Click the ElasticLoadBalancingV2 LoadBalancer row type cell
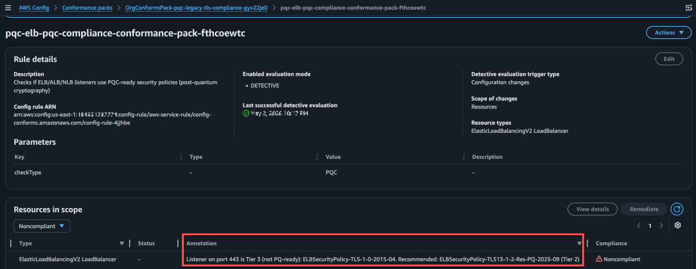The width and height of the screenshot is (696, 269). coord(68,259)
